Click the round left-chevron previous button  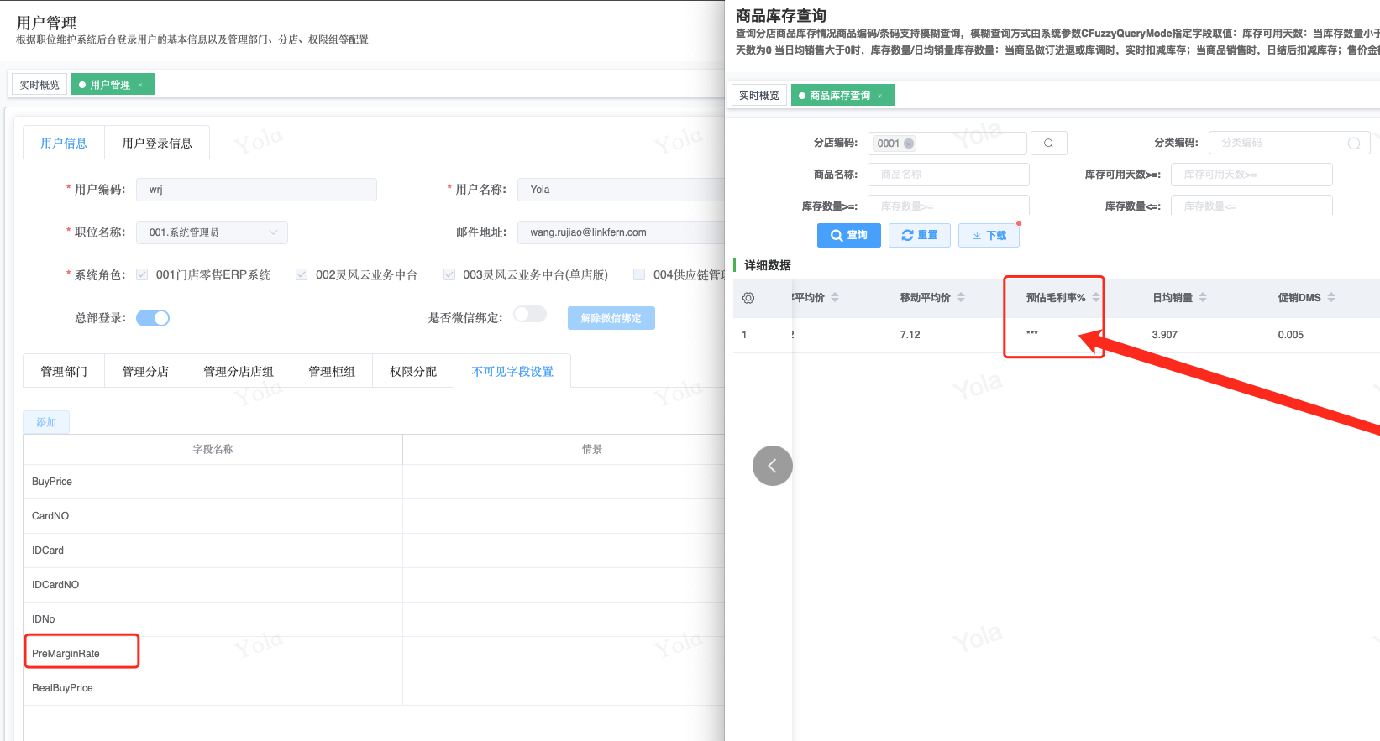(773, 466)
